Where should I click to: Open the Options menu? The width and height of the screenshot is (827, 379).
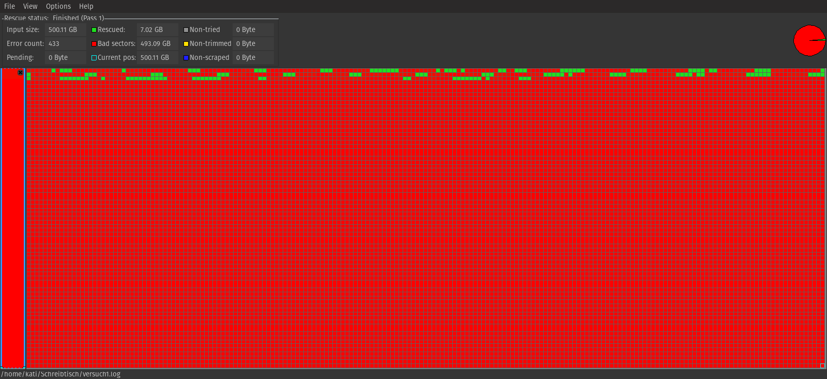coord(58,6)
